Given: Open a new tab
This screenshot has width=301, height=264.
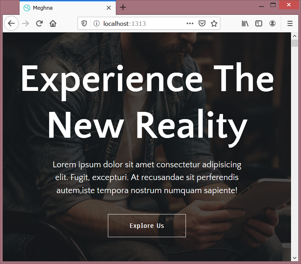Looking at the screenshot, I should point(123,8).
